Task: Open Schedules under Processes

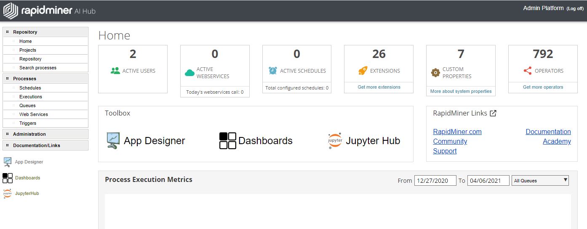Action: pos(30,88)
